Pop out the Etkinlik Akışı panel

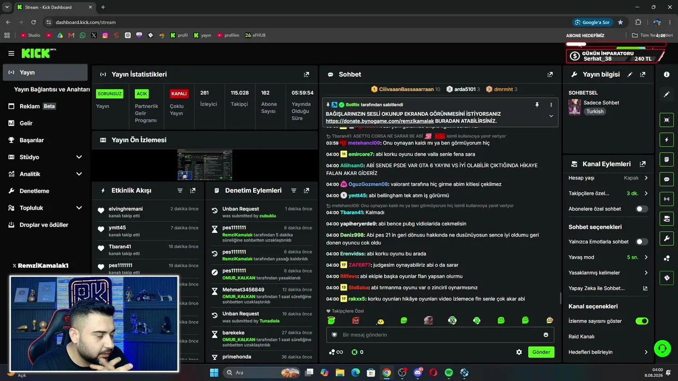[193, 190]
